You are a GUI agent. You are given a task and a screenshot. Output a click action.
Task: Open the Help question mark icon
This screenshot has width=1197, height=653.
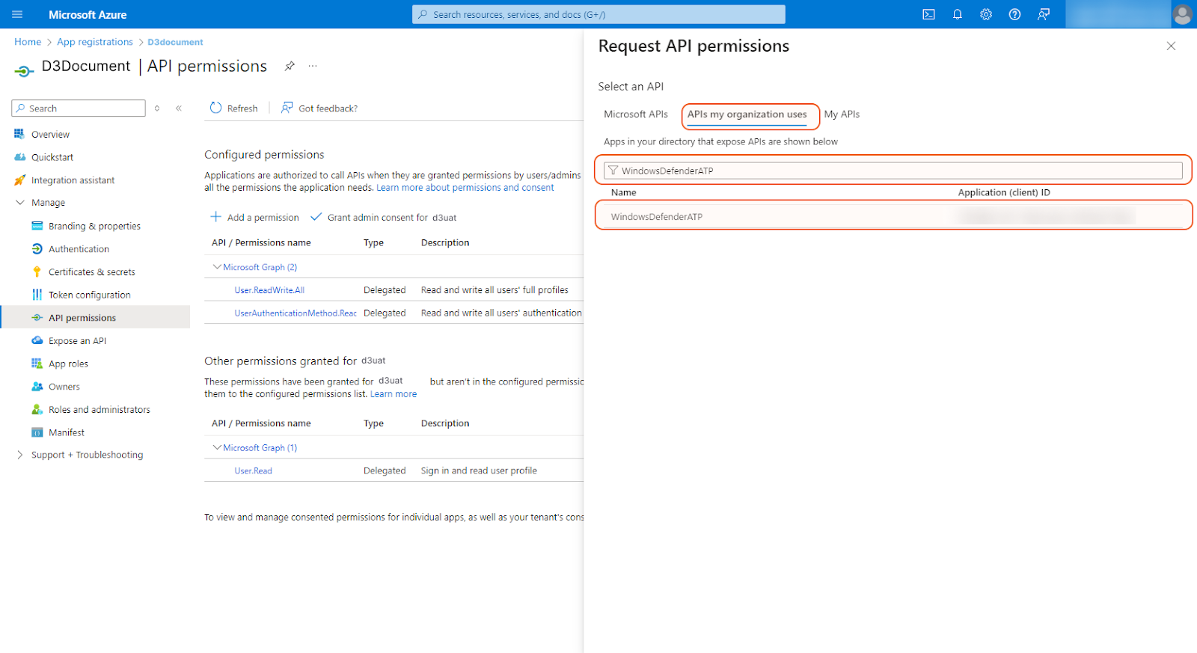(1014, 14)
